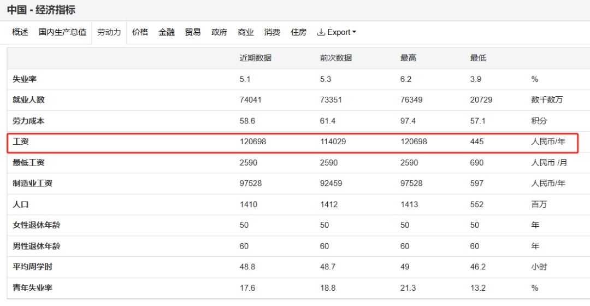Go to the 贸易 tab
This screenshot has width=590, height=306.
click(x=193, y=32)
